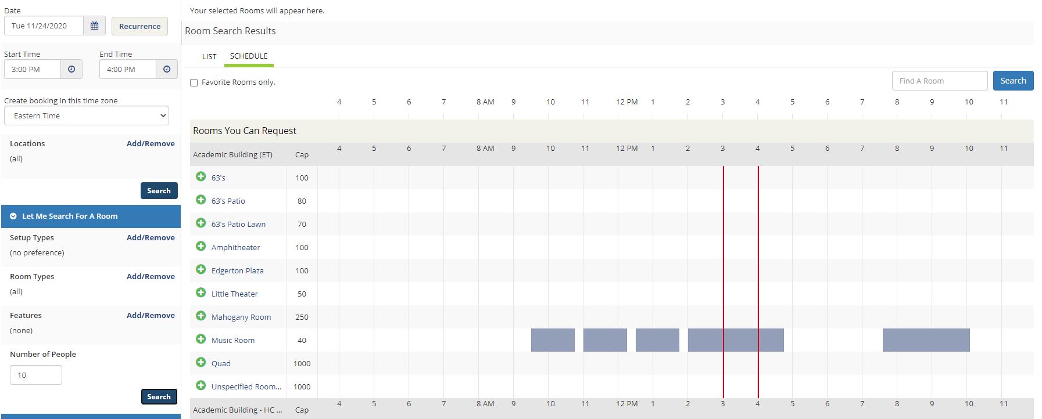The height and width of the screenshot is (419, 1042).
Task: Select Music Room booking block at 11
Action: pos(605,340)
